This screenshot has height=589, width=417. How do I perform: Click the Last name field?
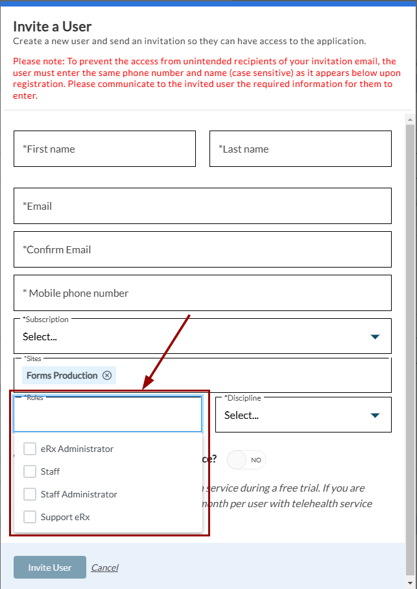pyautogui.click(x=300, y=149)
